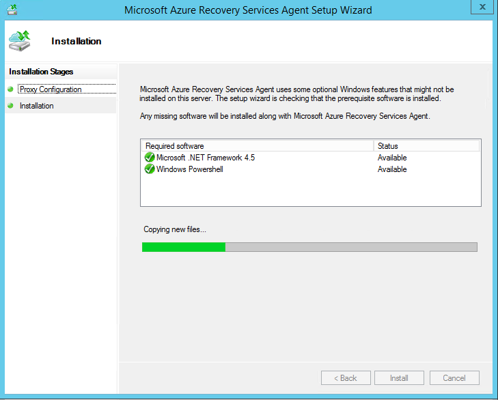Select the Microsoft .NET Framework 4.5 row

[x=205, y=158]
